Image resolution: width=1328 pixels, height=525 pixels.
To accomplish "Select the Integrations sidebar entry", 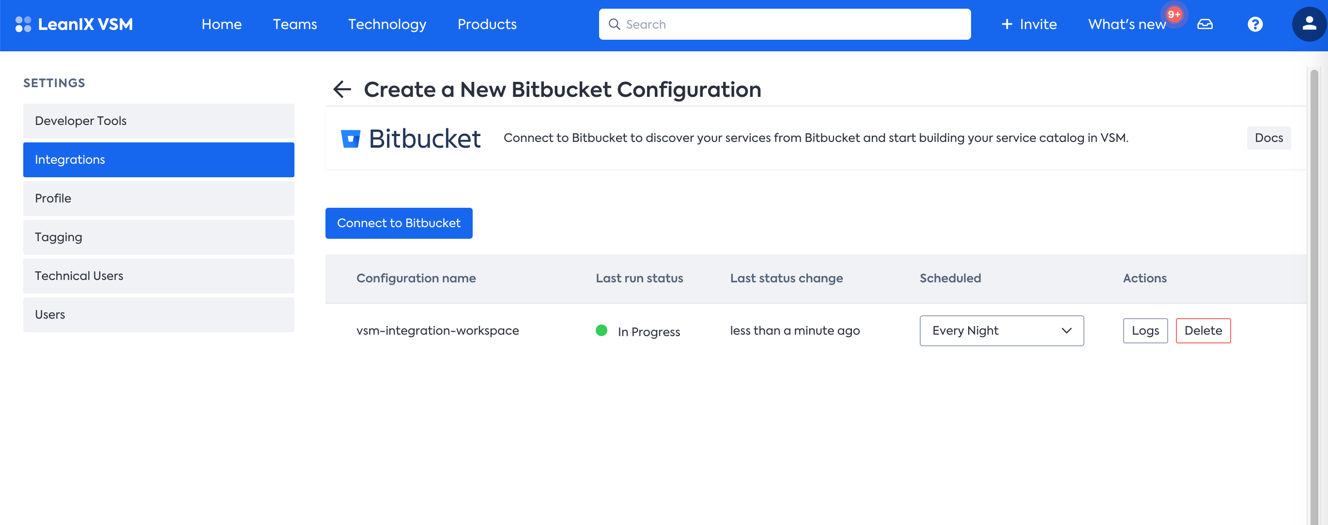I will pyautogui.click(x=158, y=159).
